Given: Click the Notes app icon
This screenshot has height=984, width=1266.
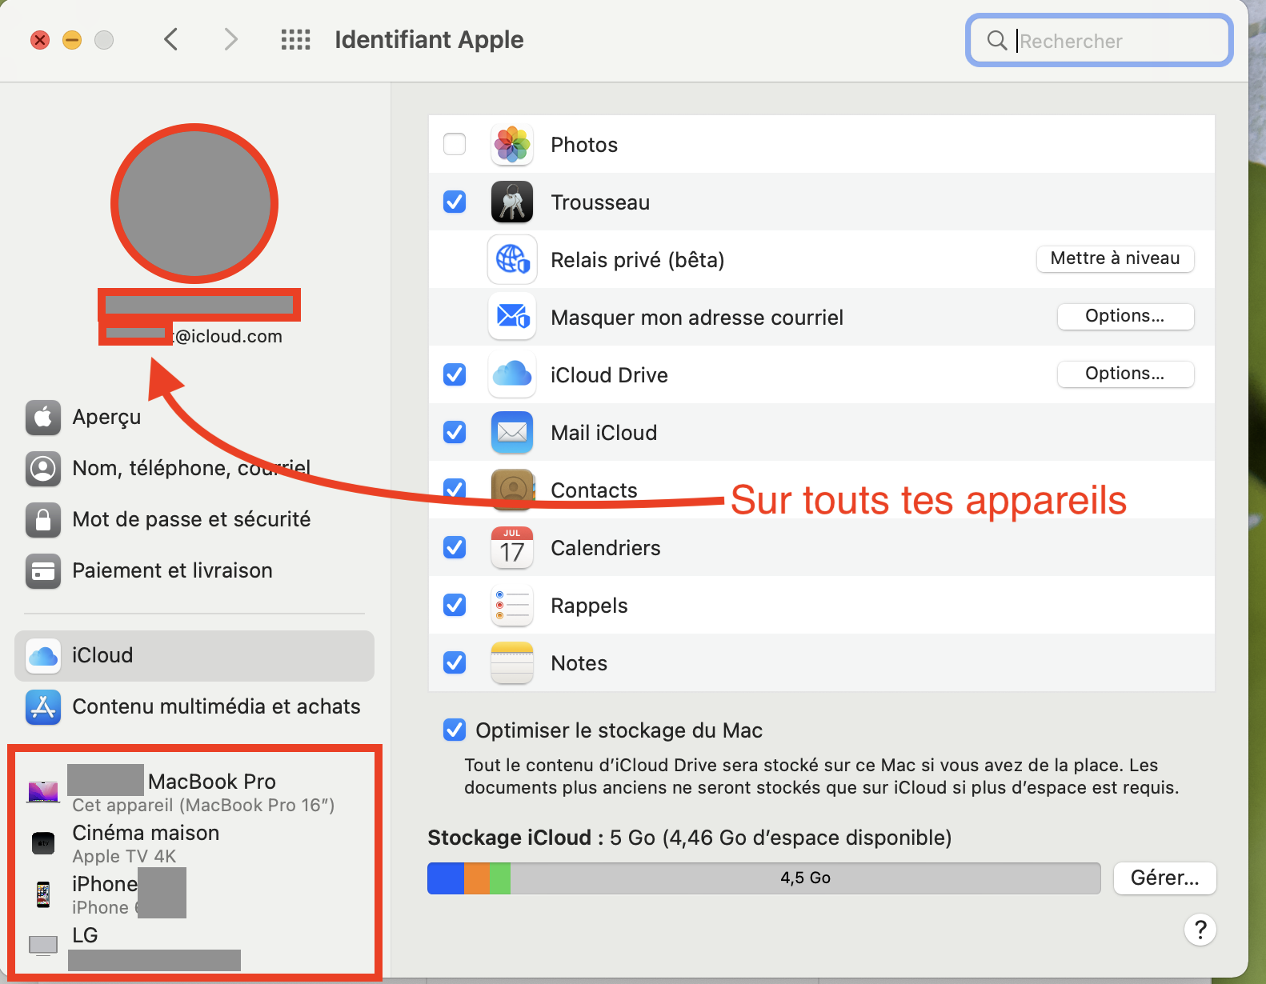Looking at the screenshot, I should pos(512,663).
